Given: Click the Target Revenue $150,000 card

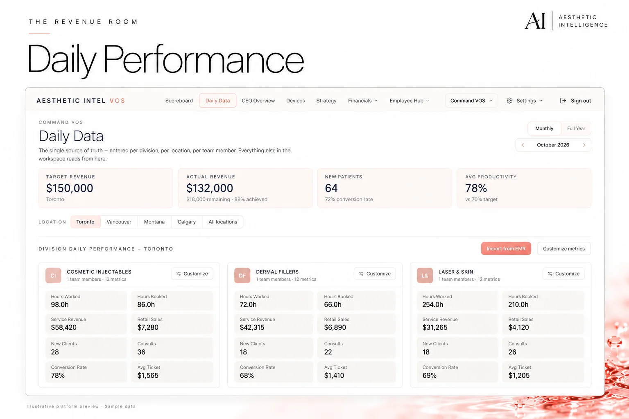Looking at the screenshot, I should pos(106,188).
